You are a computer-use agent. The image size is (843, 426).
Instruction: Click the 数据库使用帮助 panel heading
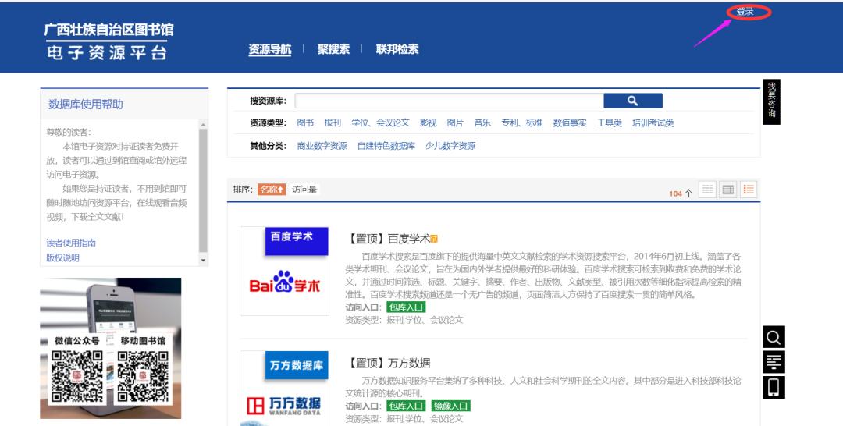point(86,105)
